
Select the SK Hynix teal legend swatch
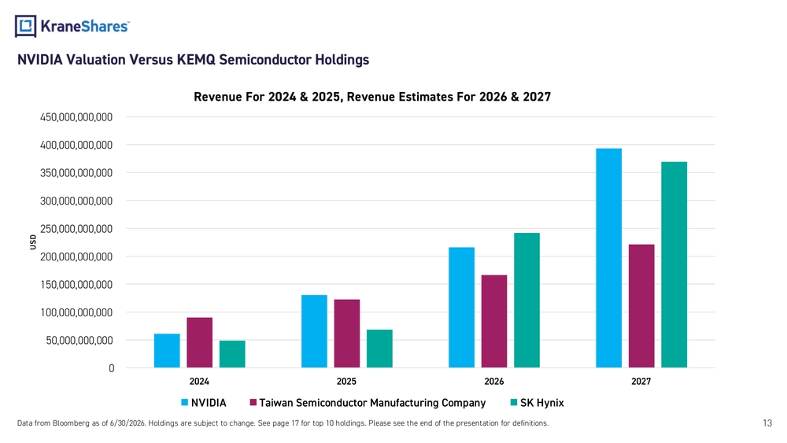513,402
